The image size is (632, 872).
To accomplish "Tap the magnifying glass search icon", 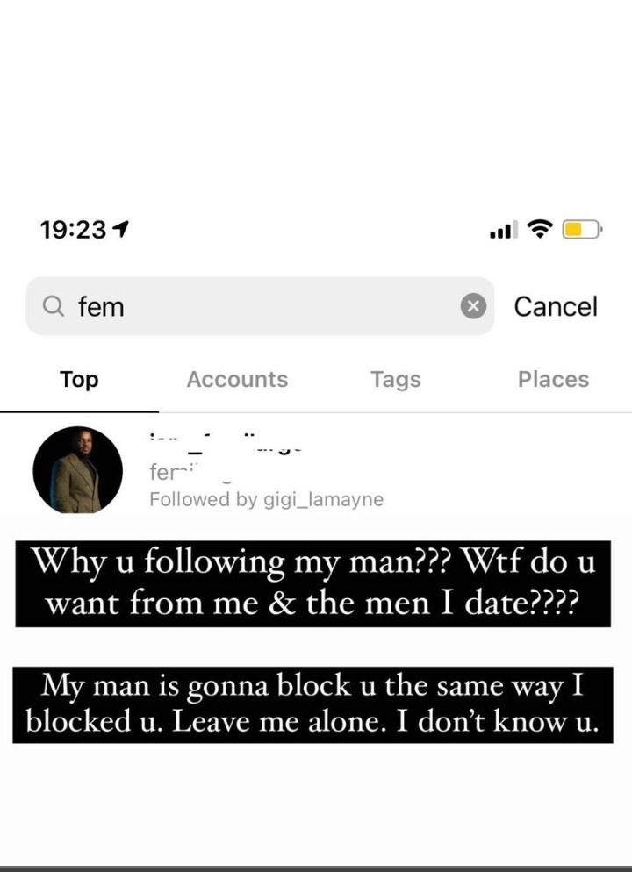I will 54,306.
